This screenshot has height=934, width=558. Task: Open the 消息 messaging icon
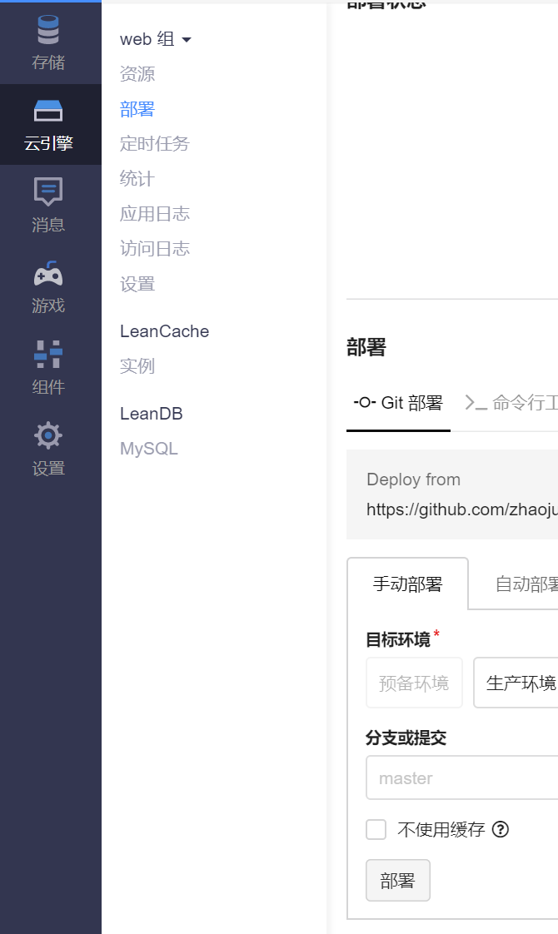(x=48, y=191)
